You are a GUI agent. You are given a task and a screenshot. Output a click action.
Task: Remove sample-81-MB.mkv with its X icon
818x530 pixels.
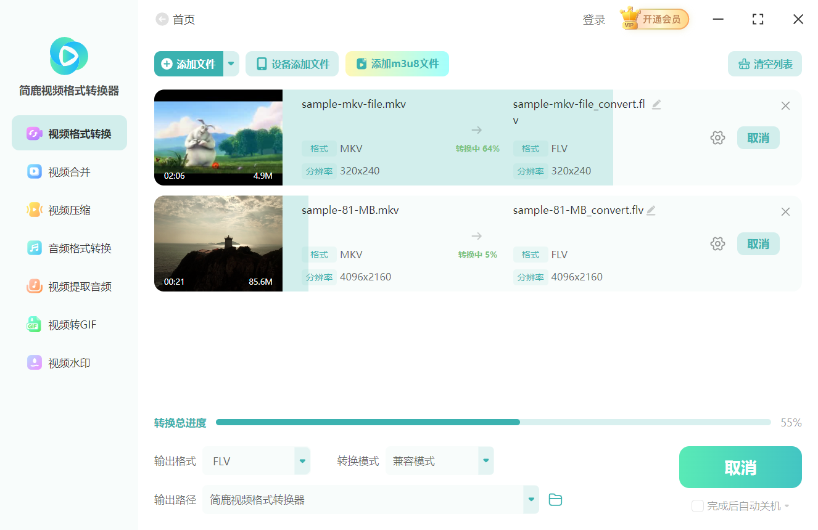[785, 212]
